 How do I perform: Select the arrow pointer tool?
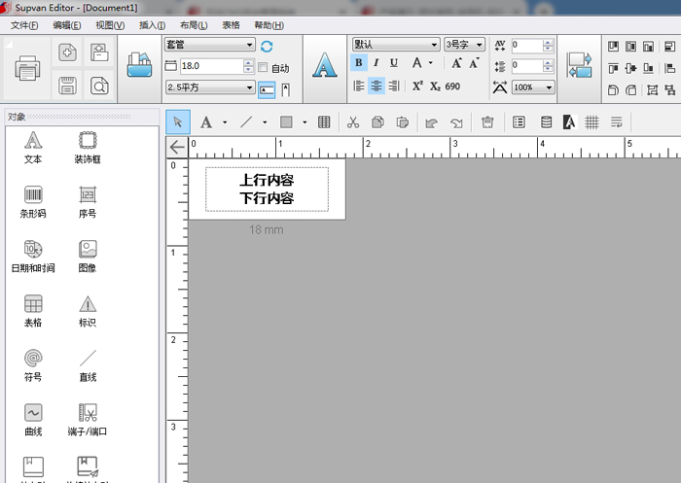pos(177,122)
